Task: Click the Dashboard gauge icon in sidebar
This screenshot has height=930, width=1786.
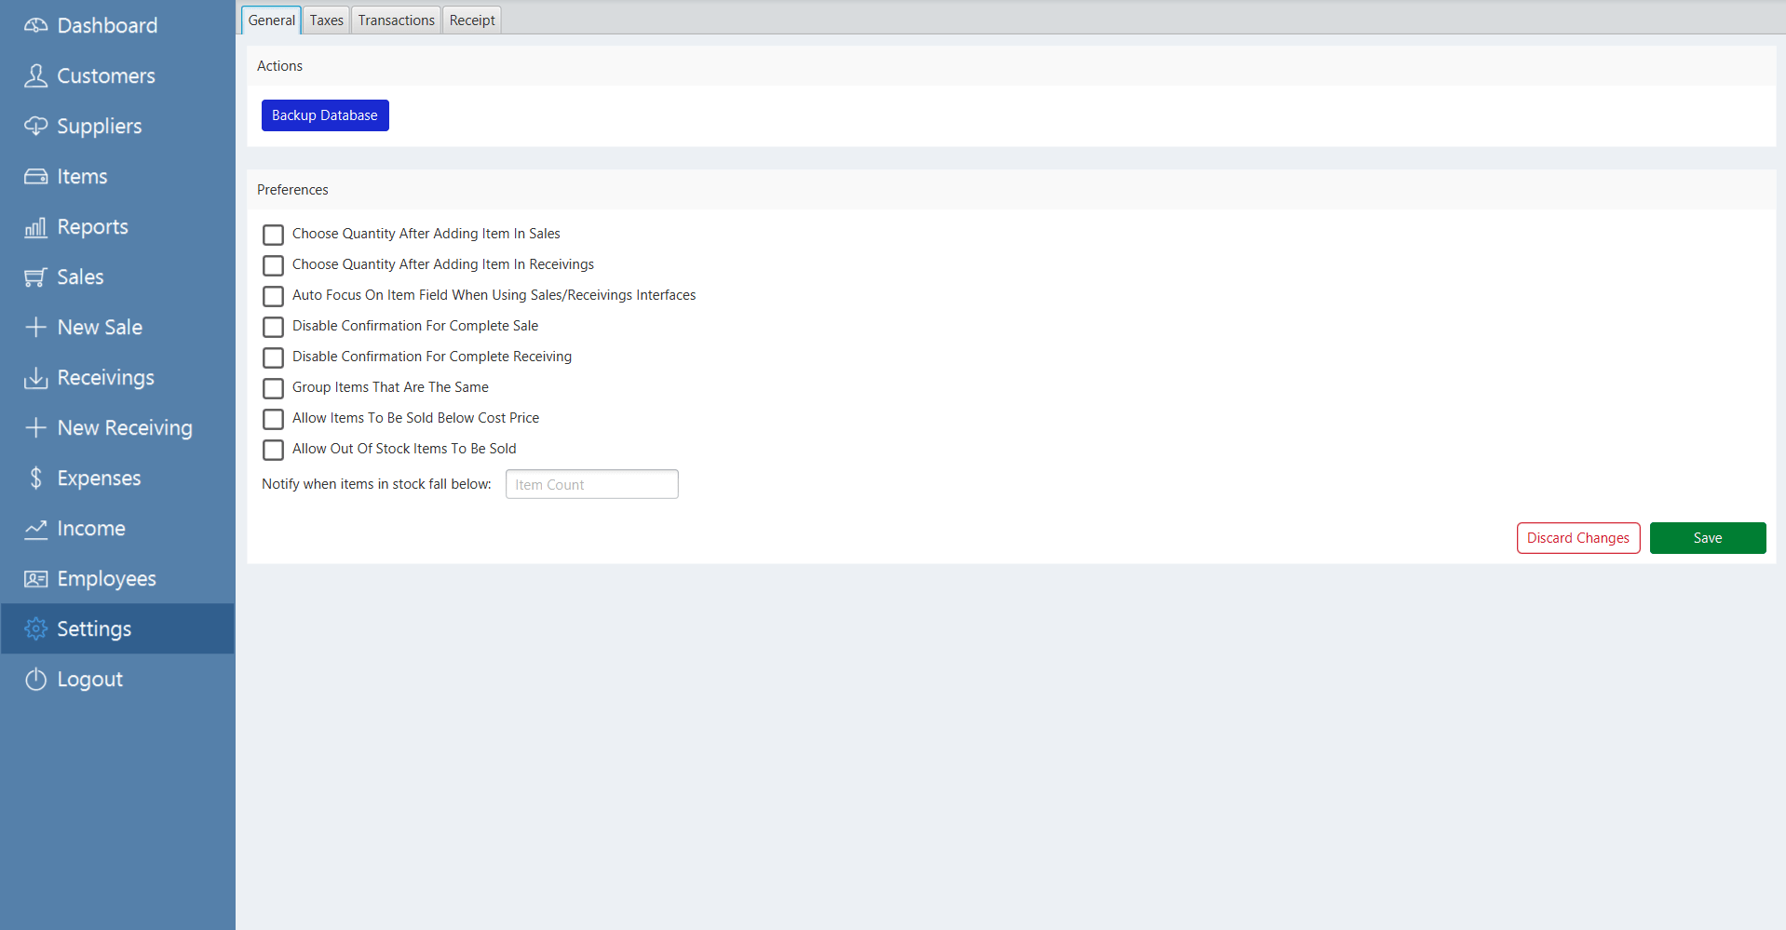Action: [x=35, y=26]
